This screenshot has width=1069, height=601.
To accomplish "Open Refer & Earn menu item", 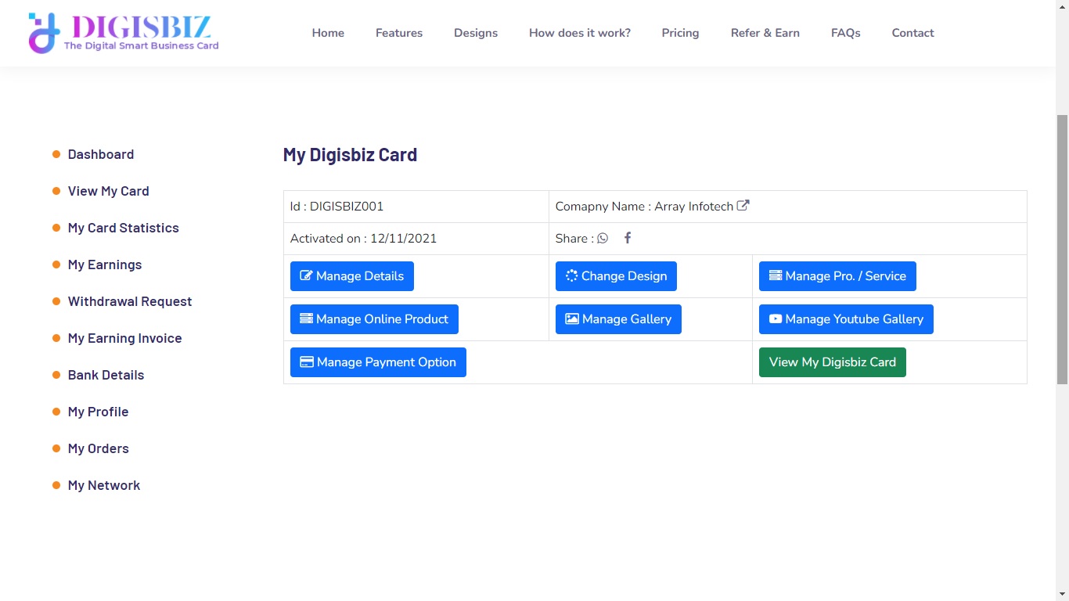I will (x=765, y=33).
